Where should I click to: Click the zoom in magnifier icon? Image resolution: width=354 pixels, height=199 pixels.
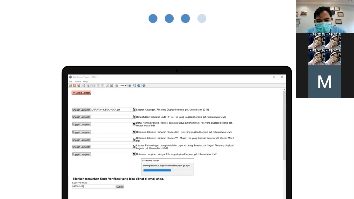[x=130, y=86]
